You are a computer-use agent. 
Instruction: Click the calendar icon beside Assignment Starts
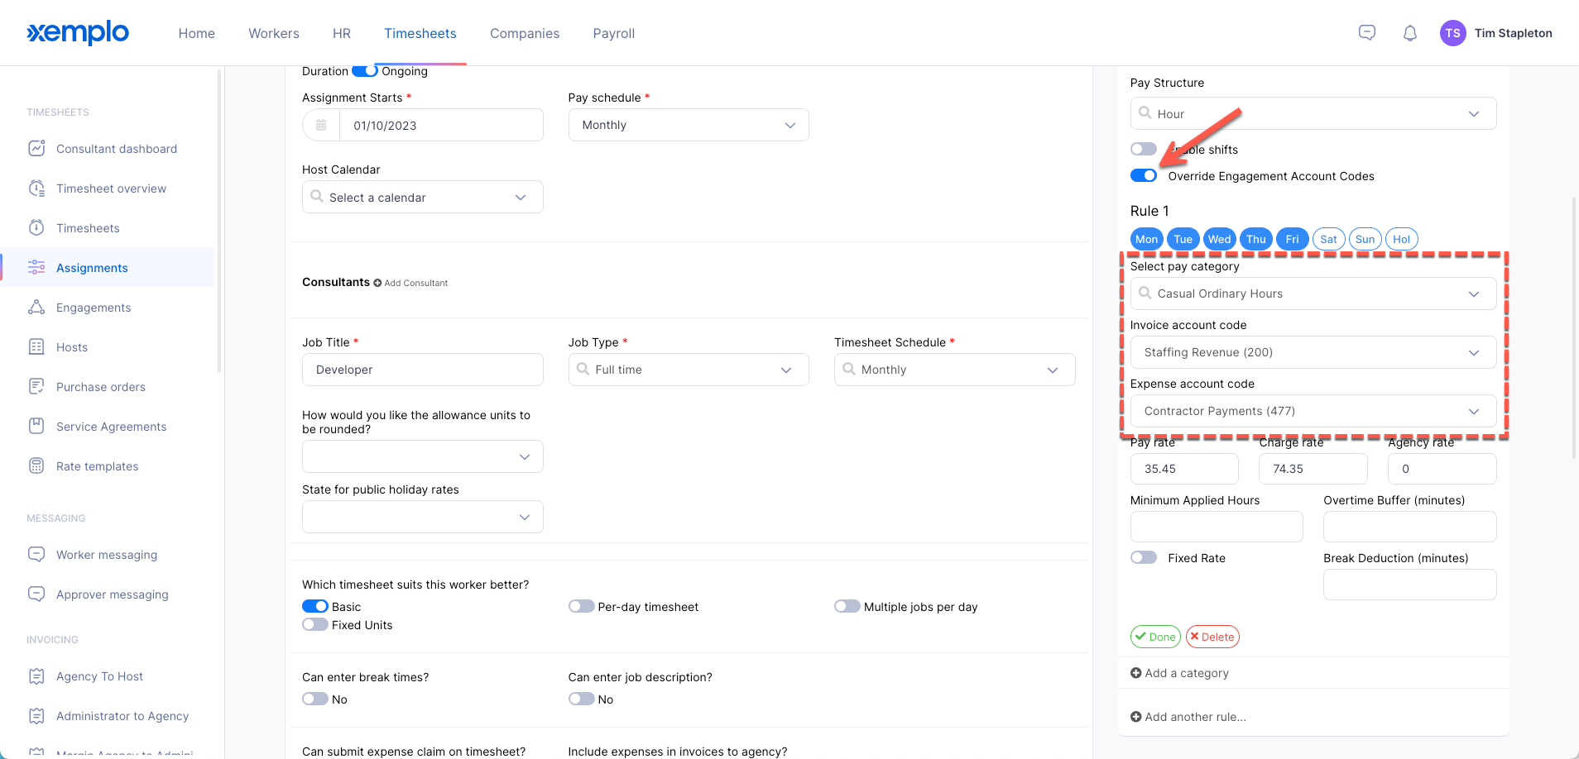coord(321,126)
